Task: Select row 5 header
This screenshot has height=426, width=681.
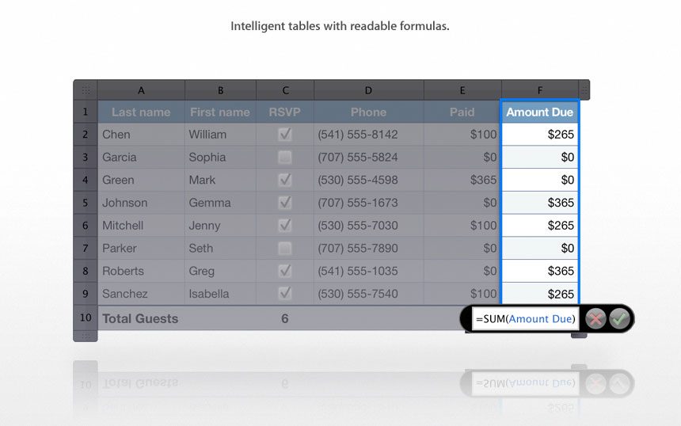Action: point(86,203)
